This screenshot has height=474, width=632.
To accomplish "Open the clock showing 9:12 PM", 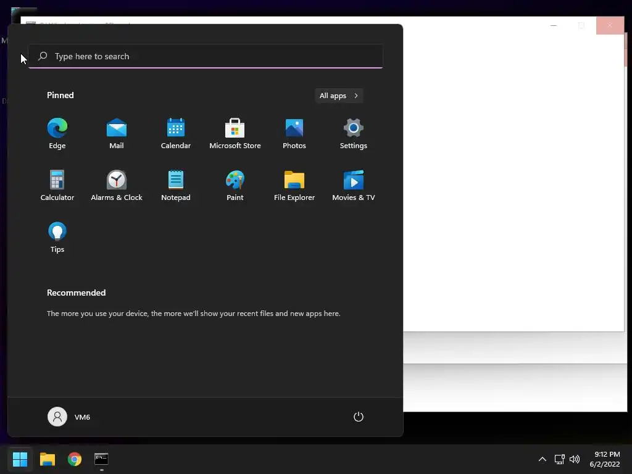I will [605, 459].
